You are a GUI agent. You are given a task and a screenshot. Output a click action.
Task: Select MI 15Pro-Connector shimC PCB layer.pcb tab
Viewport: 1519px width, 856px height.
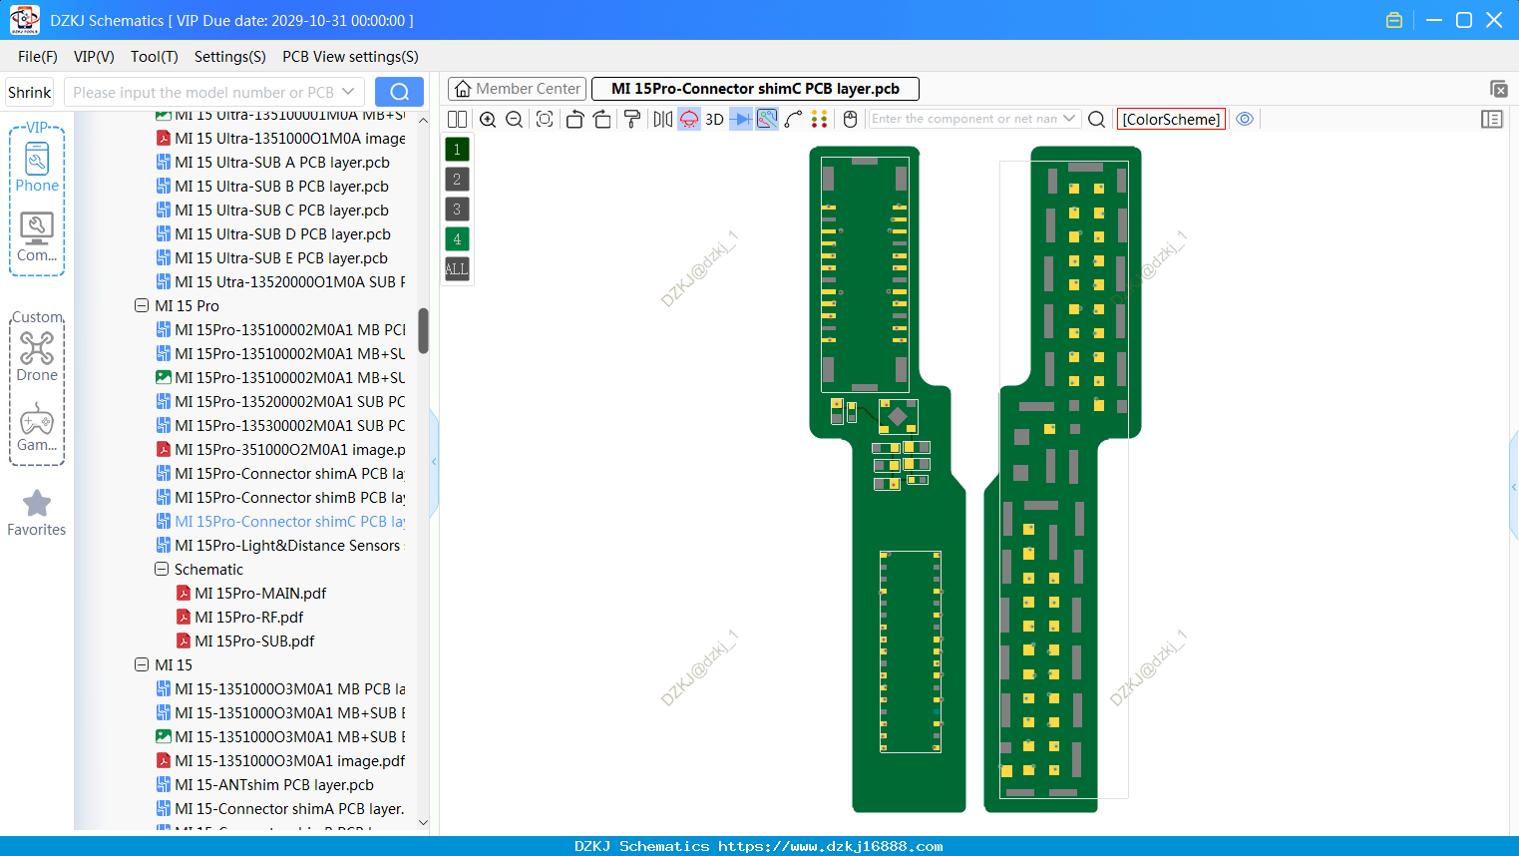point(755,89)
